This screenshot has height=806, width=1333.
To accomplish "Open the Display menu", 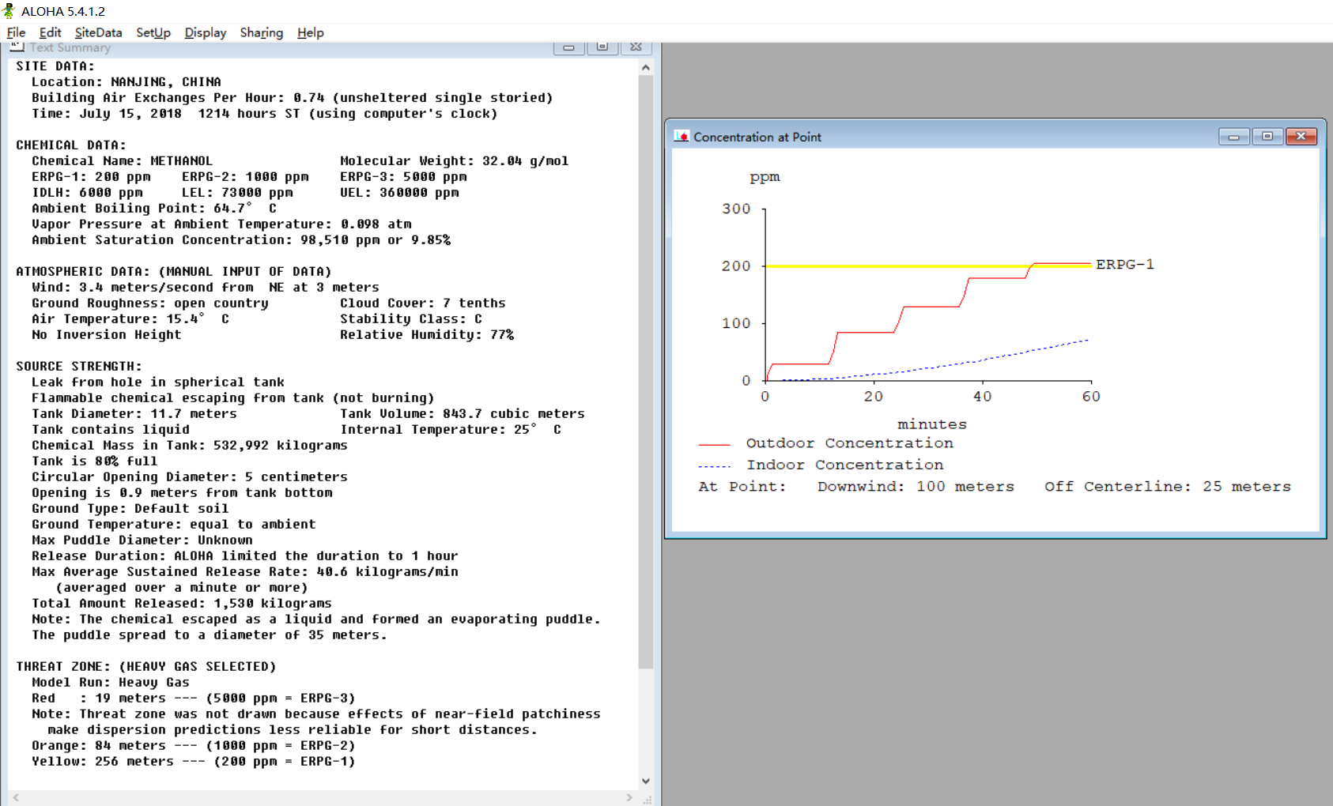I will point(206,32).
